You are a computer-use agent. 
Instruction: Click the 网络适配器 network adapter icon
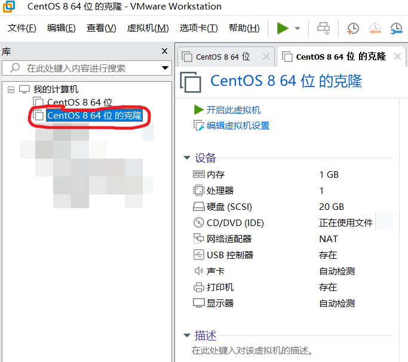coord(199,239)
